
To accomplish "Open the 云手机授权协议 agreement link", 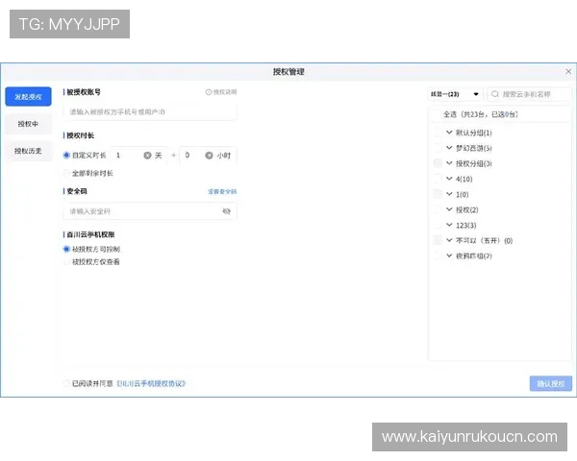I will [151, 383].
